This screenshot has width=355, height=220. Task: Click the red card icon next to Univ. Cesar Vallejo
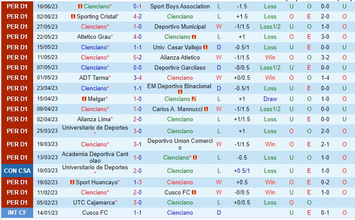(x=206, y=47)
